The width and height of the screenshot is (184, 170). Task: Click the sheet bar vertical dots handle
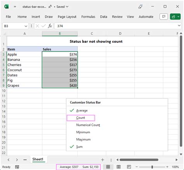point(111,160)
